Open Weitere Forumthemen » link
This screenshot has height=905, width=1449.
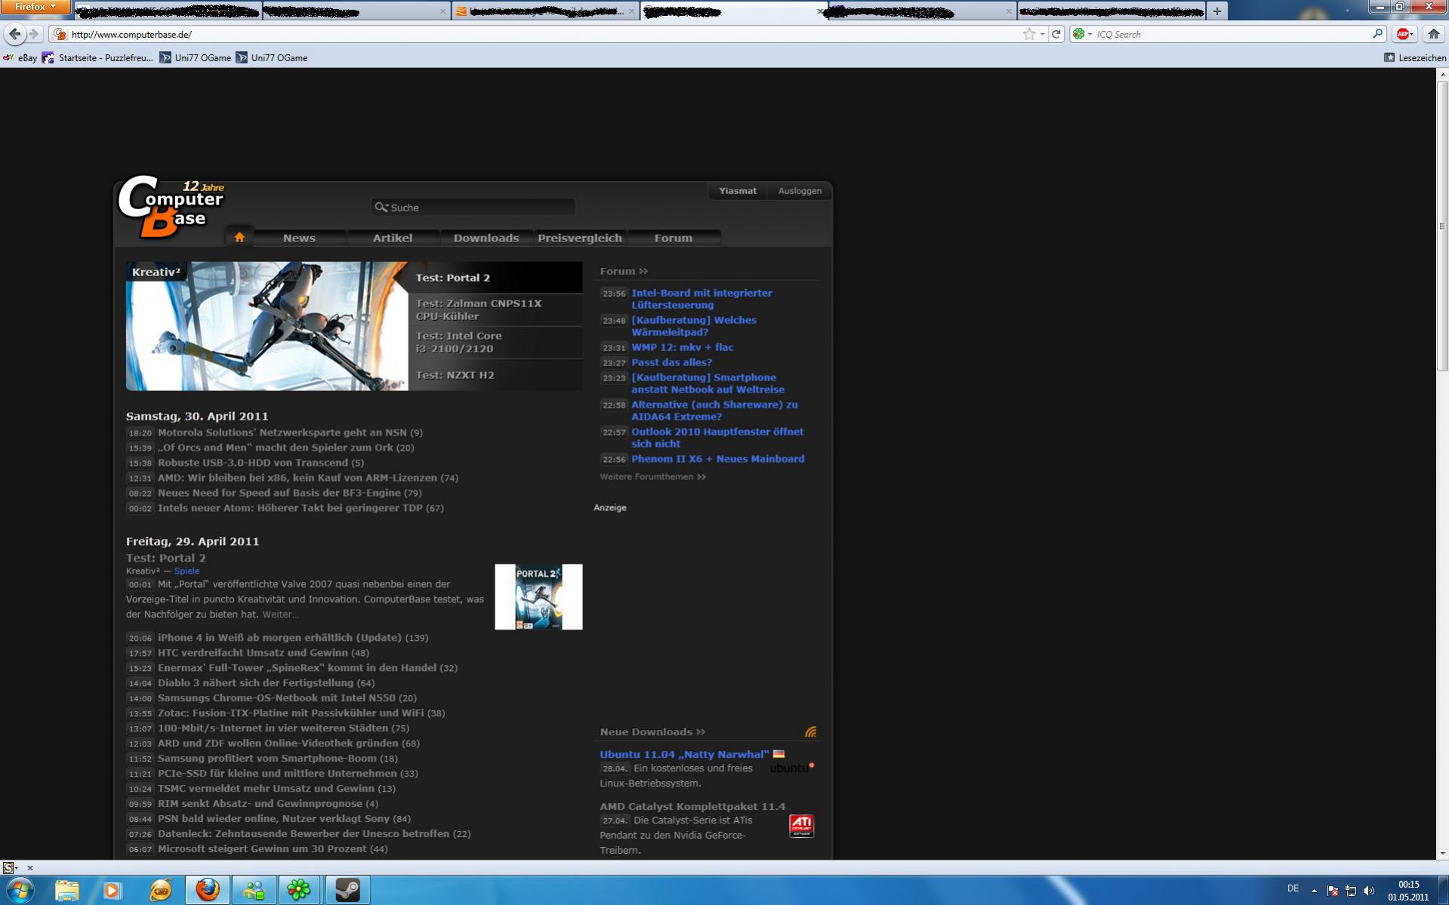pos(652,477)
